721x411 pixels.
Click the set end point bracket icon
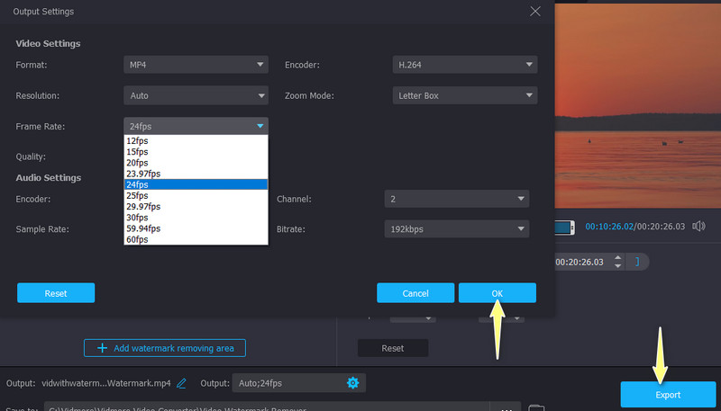click(x=638, y=262)
